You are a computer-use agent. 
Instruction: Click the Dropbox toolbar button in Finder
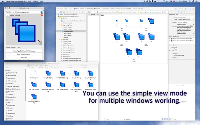click(x=70, y=65)
